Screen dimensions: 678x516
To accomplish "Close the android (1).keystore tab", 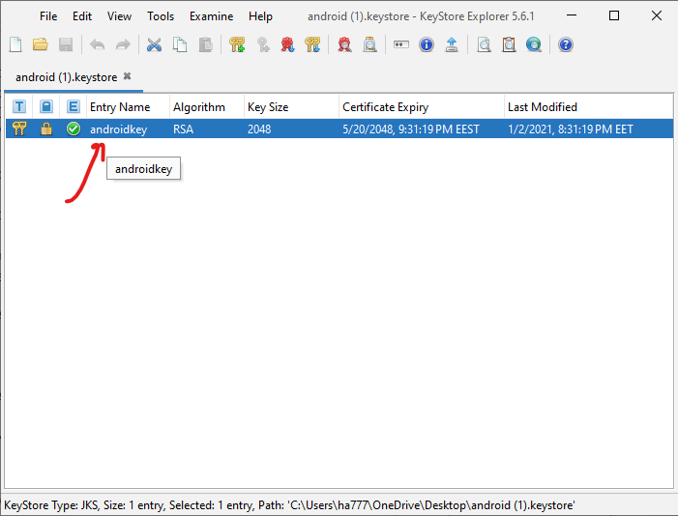I will point(127,76).
